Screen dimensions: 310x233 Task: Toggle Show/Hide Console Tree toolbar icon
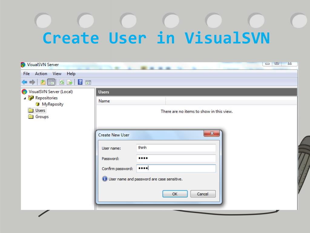click(x=51, y=82)
